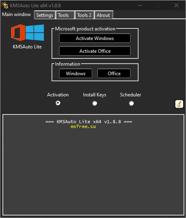Select the Activation radio button
Viewport: 186px width, 218px height.
pos(58,103)
